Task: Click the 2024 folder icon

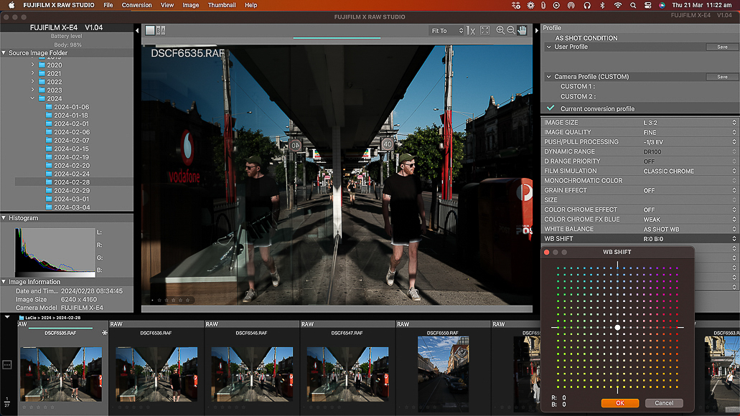Action: click(x=42, y=98)
